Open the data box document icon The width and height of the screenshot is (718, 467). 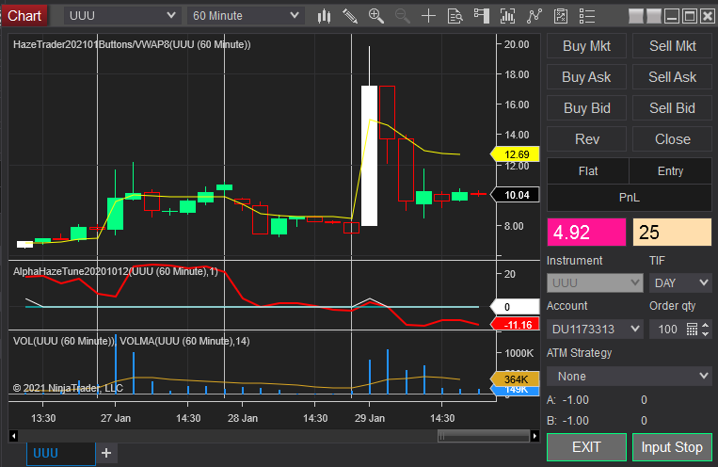tap(455, 16)
